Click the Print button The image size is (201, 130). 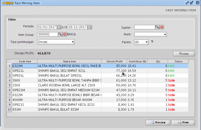[183, 123]
